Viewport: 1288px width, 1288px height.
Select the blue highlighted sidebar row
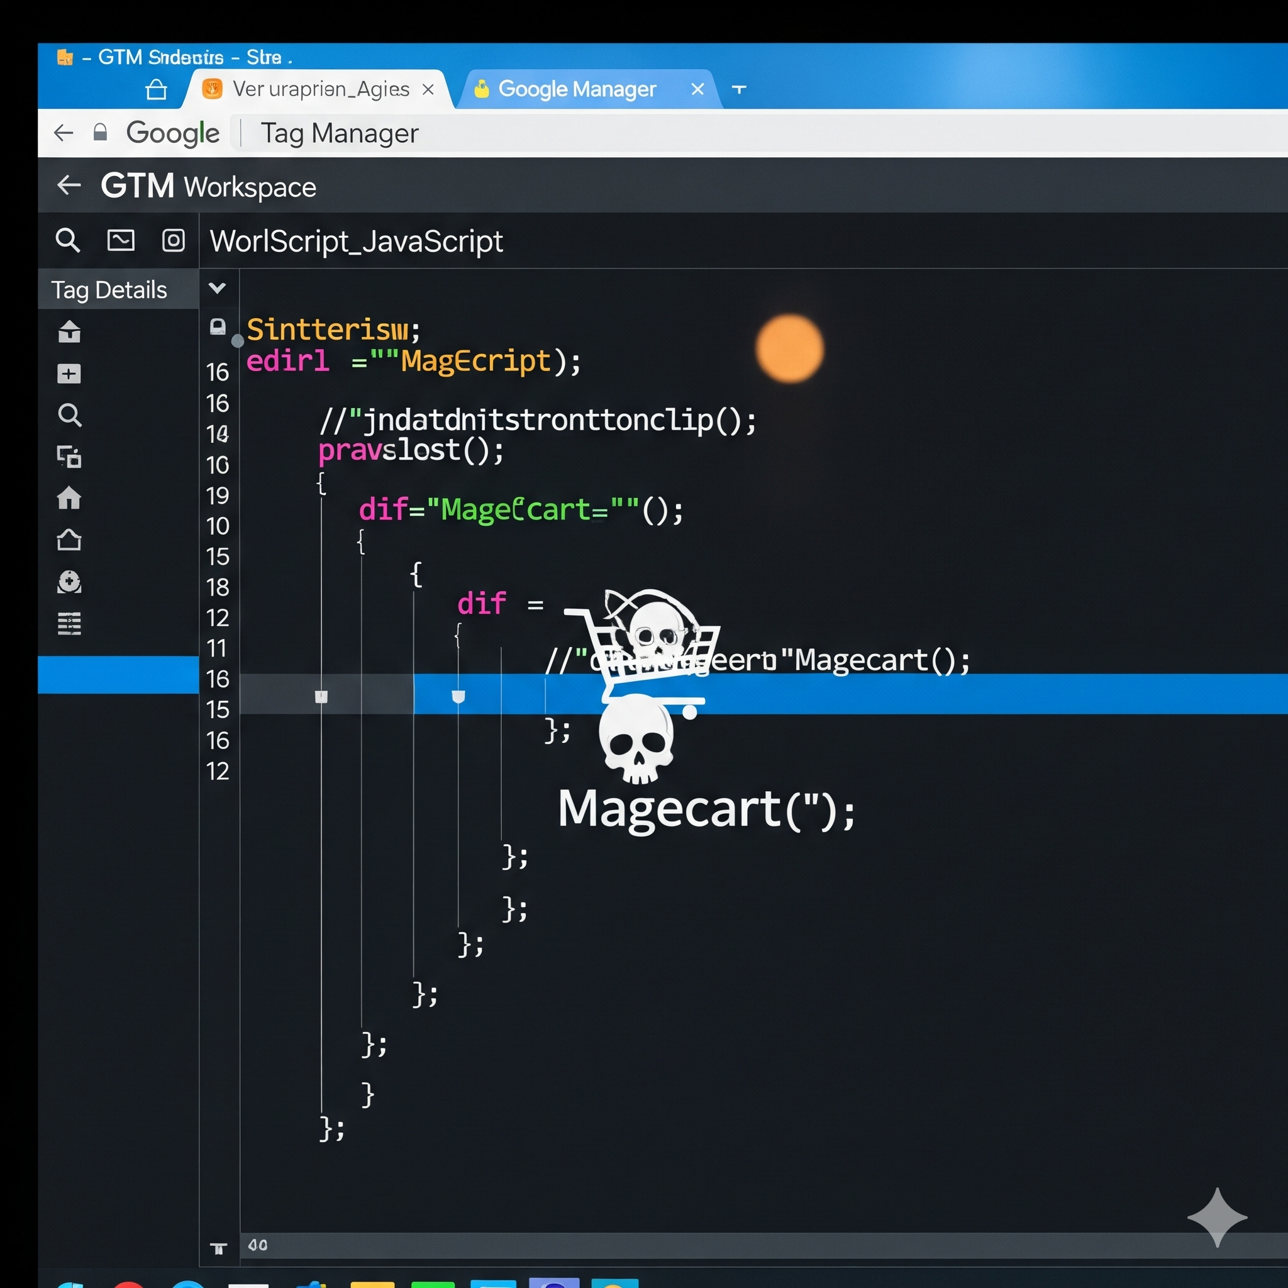pos(119,675)
